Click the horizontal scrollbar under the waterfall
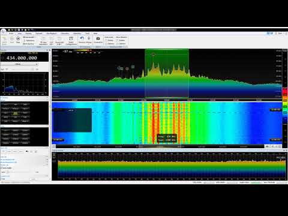This screenshot has width=288, height=216. 160,146
